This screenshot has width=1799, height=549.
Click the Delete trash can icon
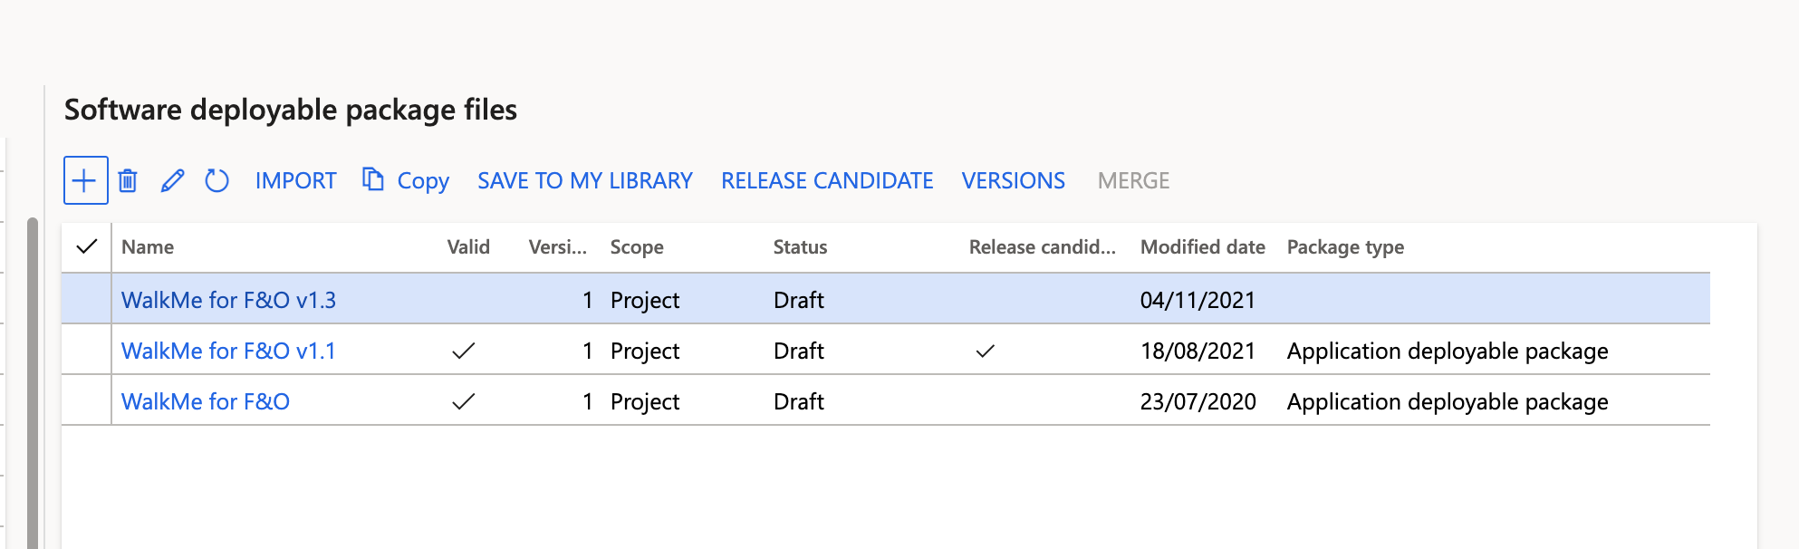click(128, 180)
